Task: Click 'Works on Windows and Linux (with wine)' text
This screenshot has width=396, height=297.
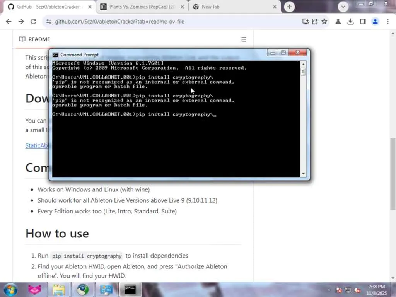Action: click(x=94, y=189)
